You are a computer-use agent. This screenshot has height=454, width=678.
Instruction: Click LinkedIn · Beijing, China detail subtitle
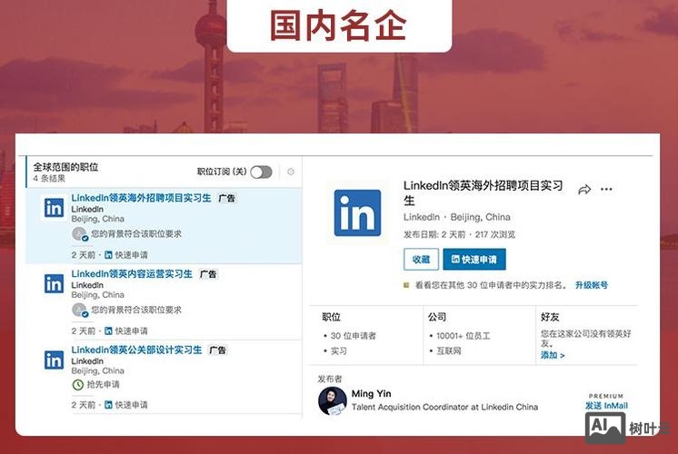click(x=456, y=217)
